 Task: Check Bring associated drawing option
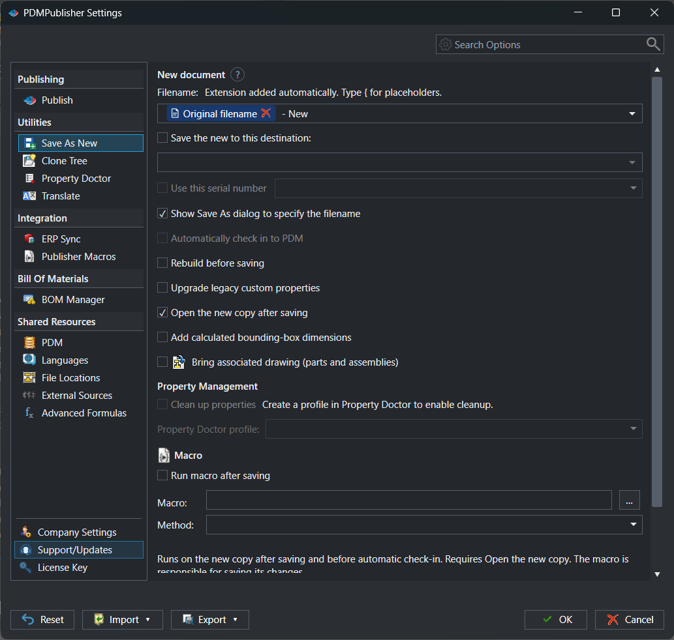162,362
